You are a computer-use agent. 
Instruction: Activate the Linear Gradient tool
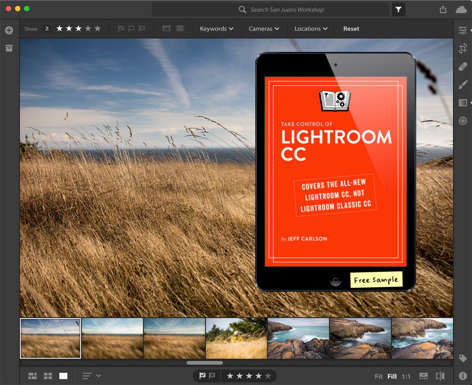463,103
